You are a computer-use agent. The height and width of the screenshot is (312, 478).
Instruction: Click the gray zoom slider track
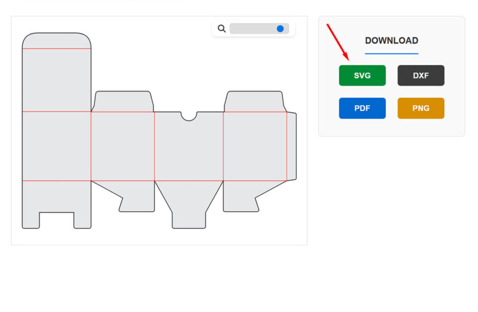(x=253, y=29)
